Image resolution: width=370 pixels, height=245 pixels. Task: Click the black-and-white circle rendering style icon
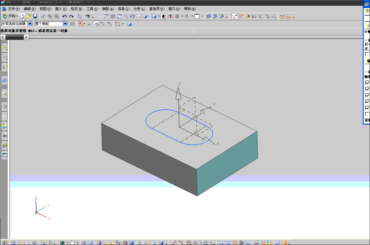[x=164, y=16]
